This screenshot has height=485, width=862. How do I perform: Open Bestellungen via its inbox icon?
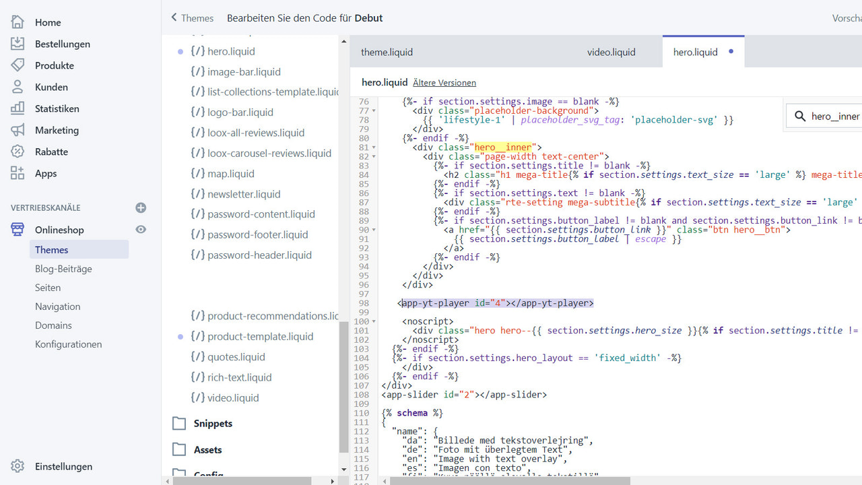click(x=18, y=44)
